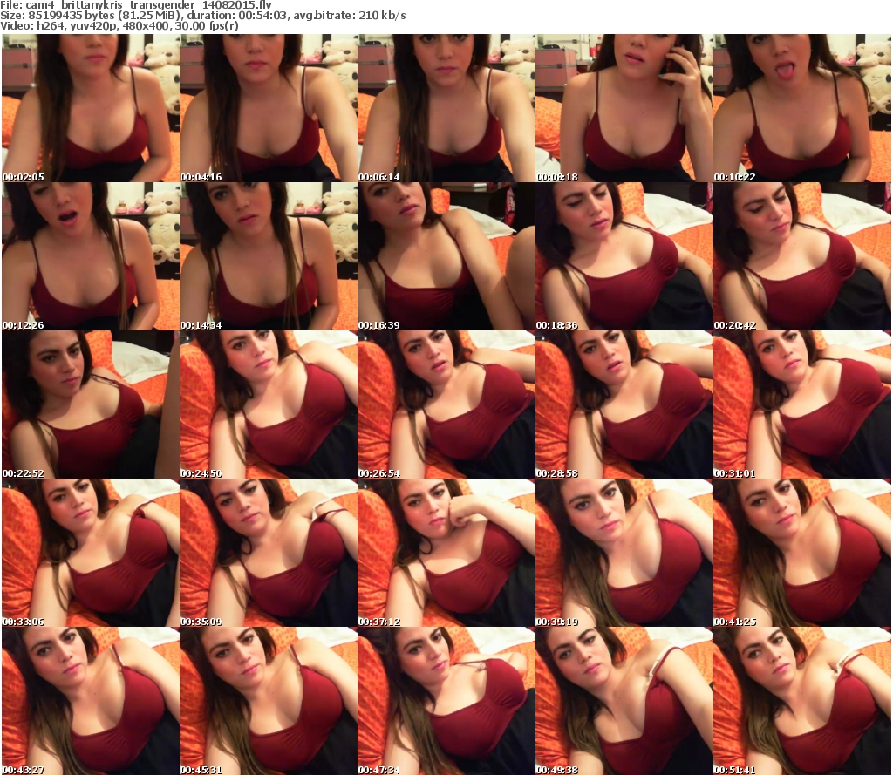View the 00:47:34 thumbnail
Image resolution: width=893 pixels, height=775 pixels.
[446, 701]
